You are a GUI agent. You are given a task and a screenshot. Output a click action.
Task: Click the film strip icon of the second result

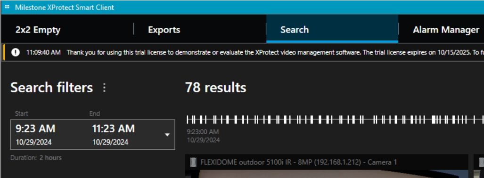coord(481,162)
